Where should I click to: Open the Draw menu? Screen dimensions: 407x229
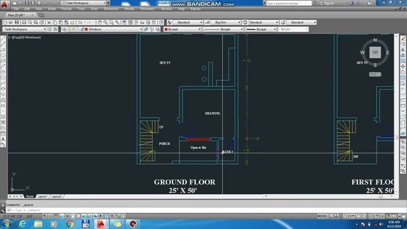[x=94, y=9]
